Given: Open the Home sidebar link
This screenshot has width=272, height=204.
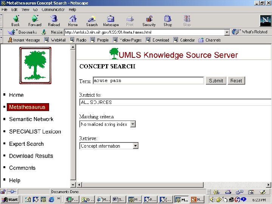Looking at the screenshot, I should pyautogui.click(x=16, y=95).
